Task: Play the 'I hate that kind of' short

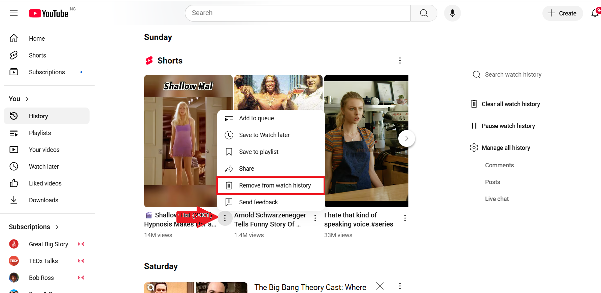Action: (366, 141)
